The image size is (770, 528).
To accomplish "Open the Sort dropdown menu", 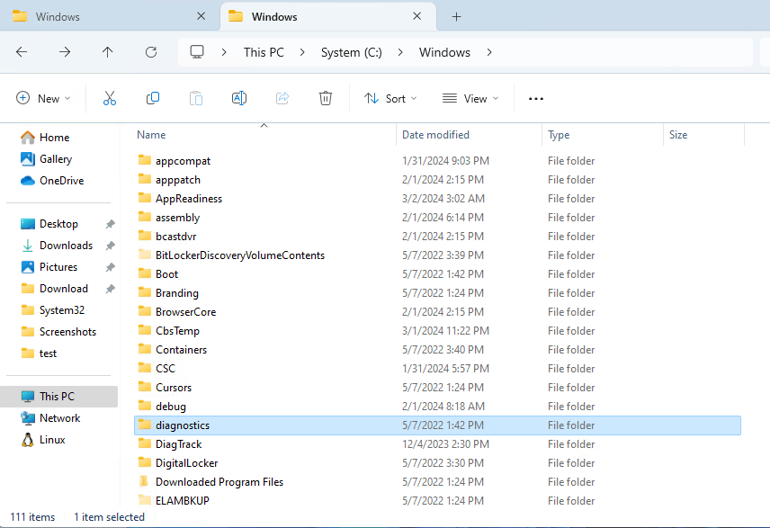I will coord(390,99).
